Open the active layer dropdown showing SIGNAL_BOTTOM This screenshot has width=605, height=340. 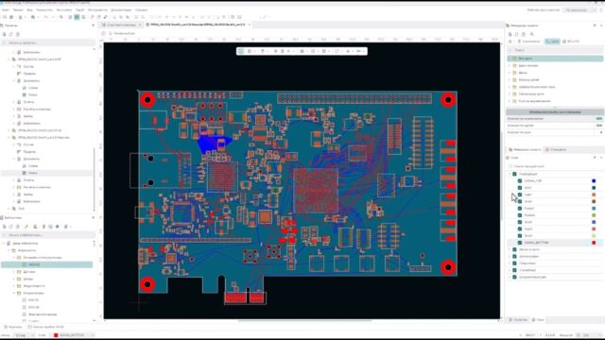(74, 335)
